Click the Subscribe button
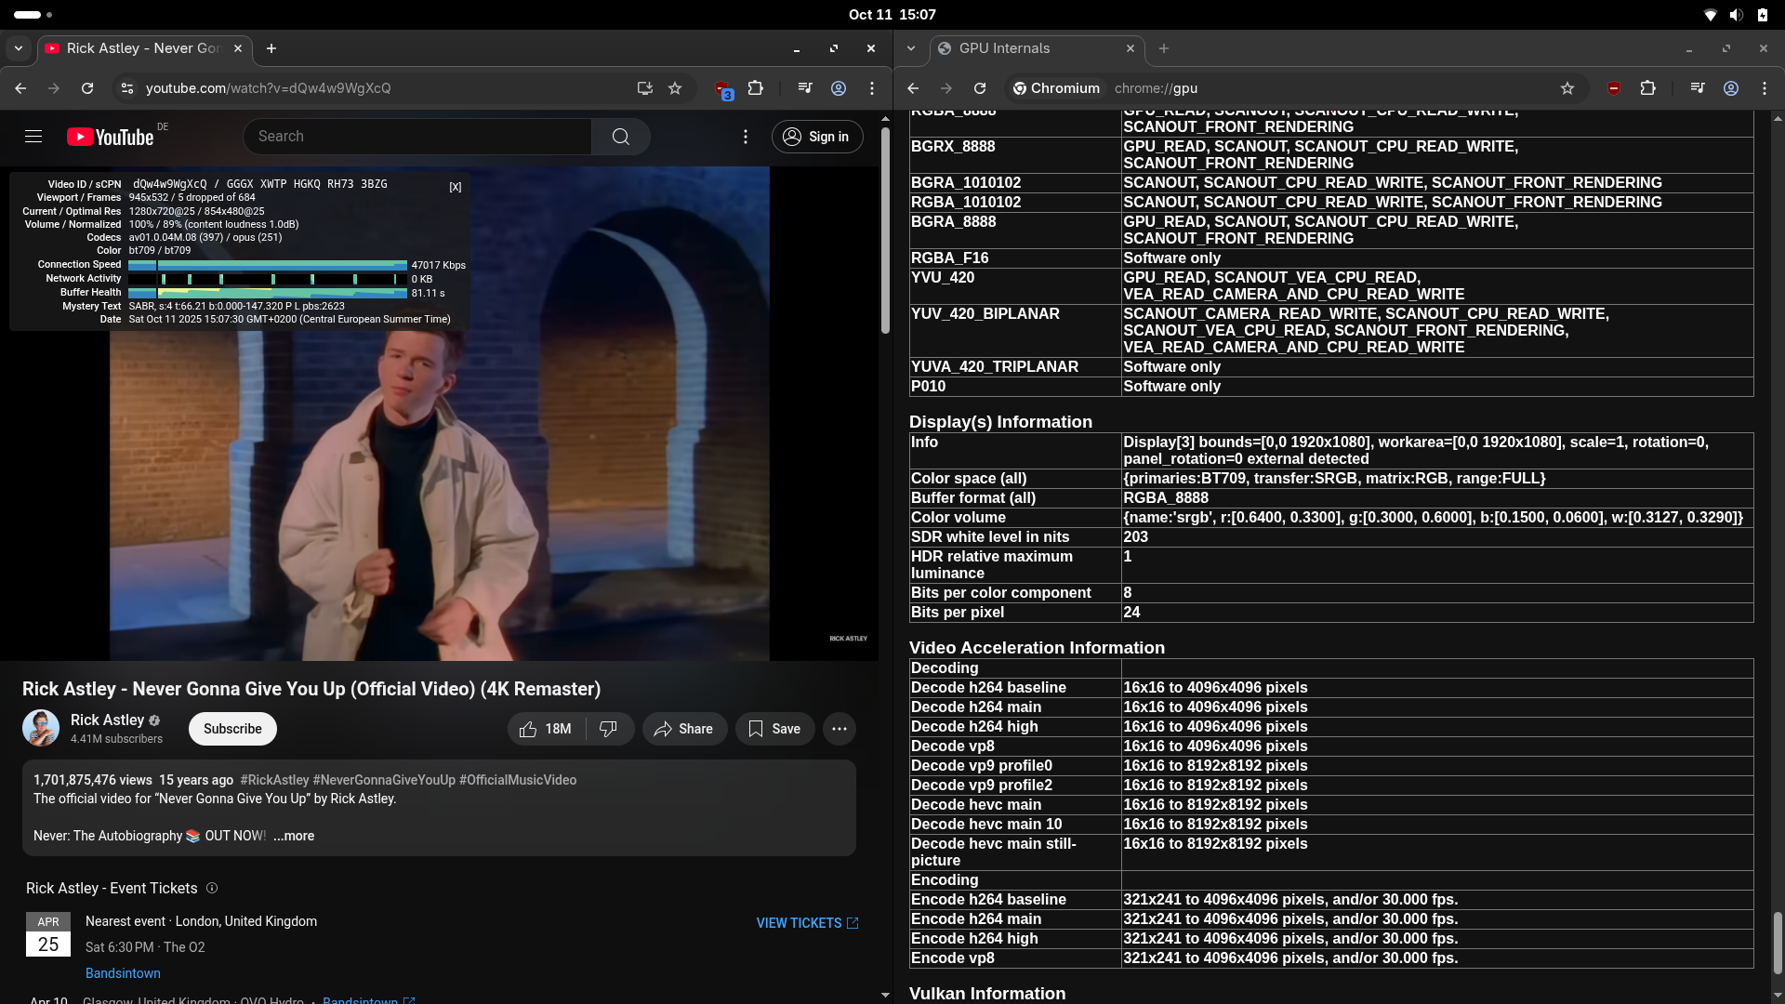Screen dimensions: 1785x1004 click(x=232, y=729)
